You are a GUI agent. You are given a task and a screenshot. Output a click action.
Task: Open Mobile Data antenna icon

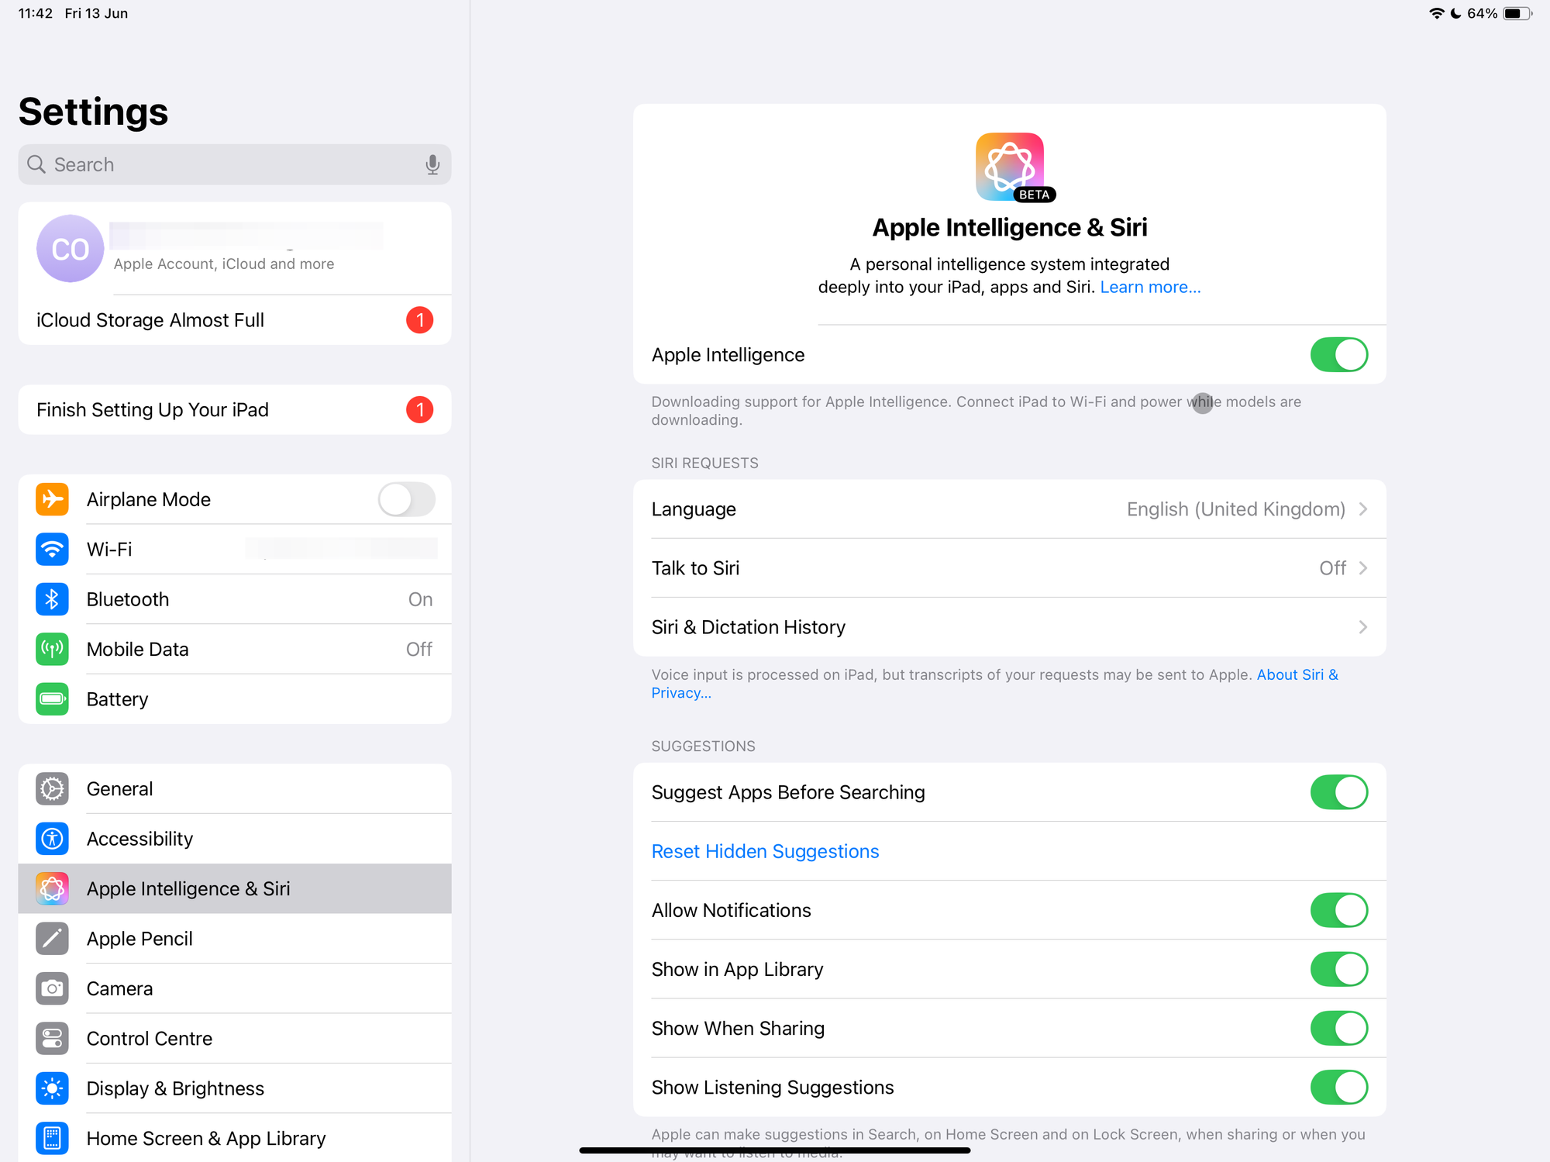pyautogui.click(x=52, y=650)
